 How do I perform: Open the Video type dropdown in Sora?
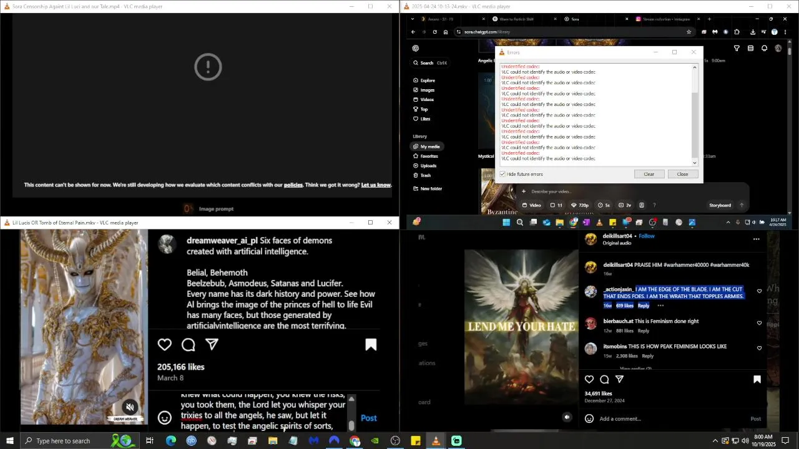[x=532, y=205]
